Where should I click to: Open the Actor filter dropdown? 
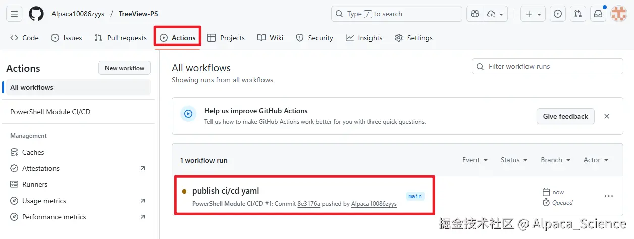tap(596, 160)
